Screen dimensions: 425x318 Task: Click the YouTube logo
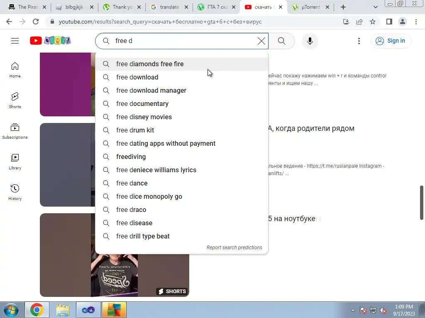pyautogui.click(x=50, y=41)
